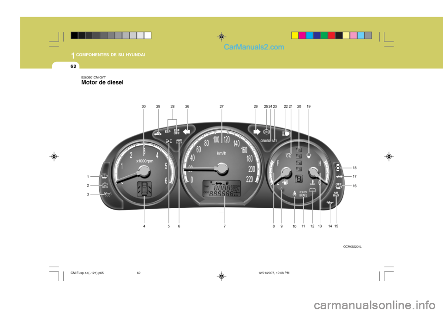Click the windshield washer fluid warning icon
Viewport: 443px width, 313px height.
click(105, 176)
